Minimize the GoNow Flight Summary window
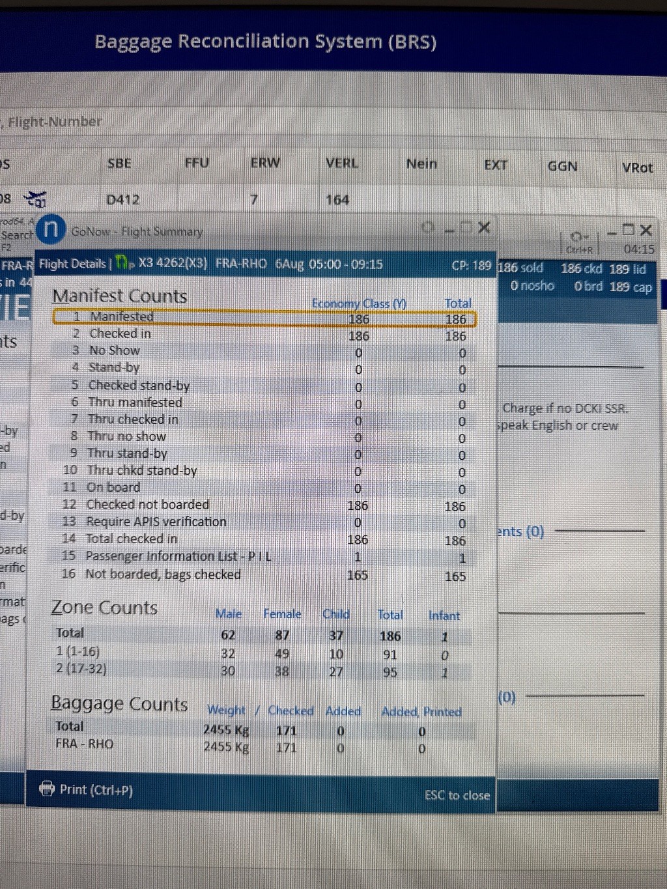The width and height of the screenshot is (667, 889). tap(448, 229)
